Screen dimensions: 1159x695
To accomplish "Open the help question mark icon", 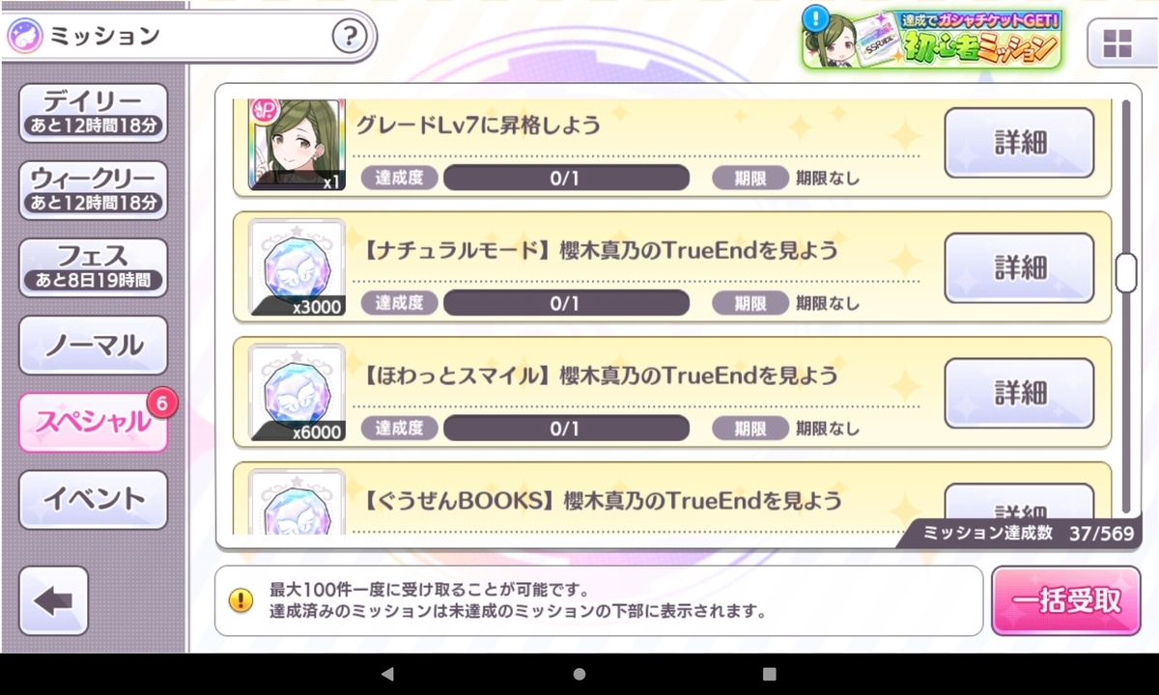I will point(350,37).
